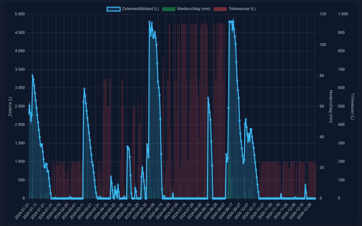Click the vertical 'Niederschlag (mm)' axis title
Viewport: 362px width, 226px height.
point(331,106)
